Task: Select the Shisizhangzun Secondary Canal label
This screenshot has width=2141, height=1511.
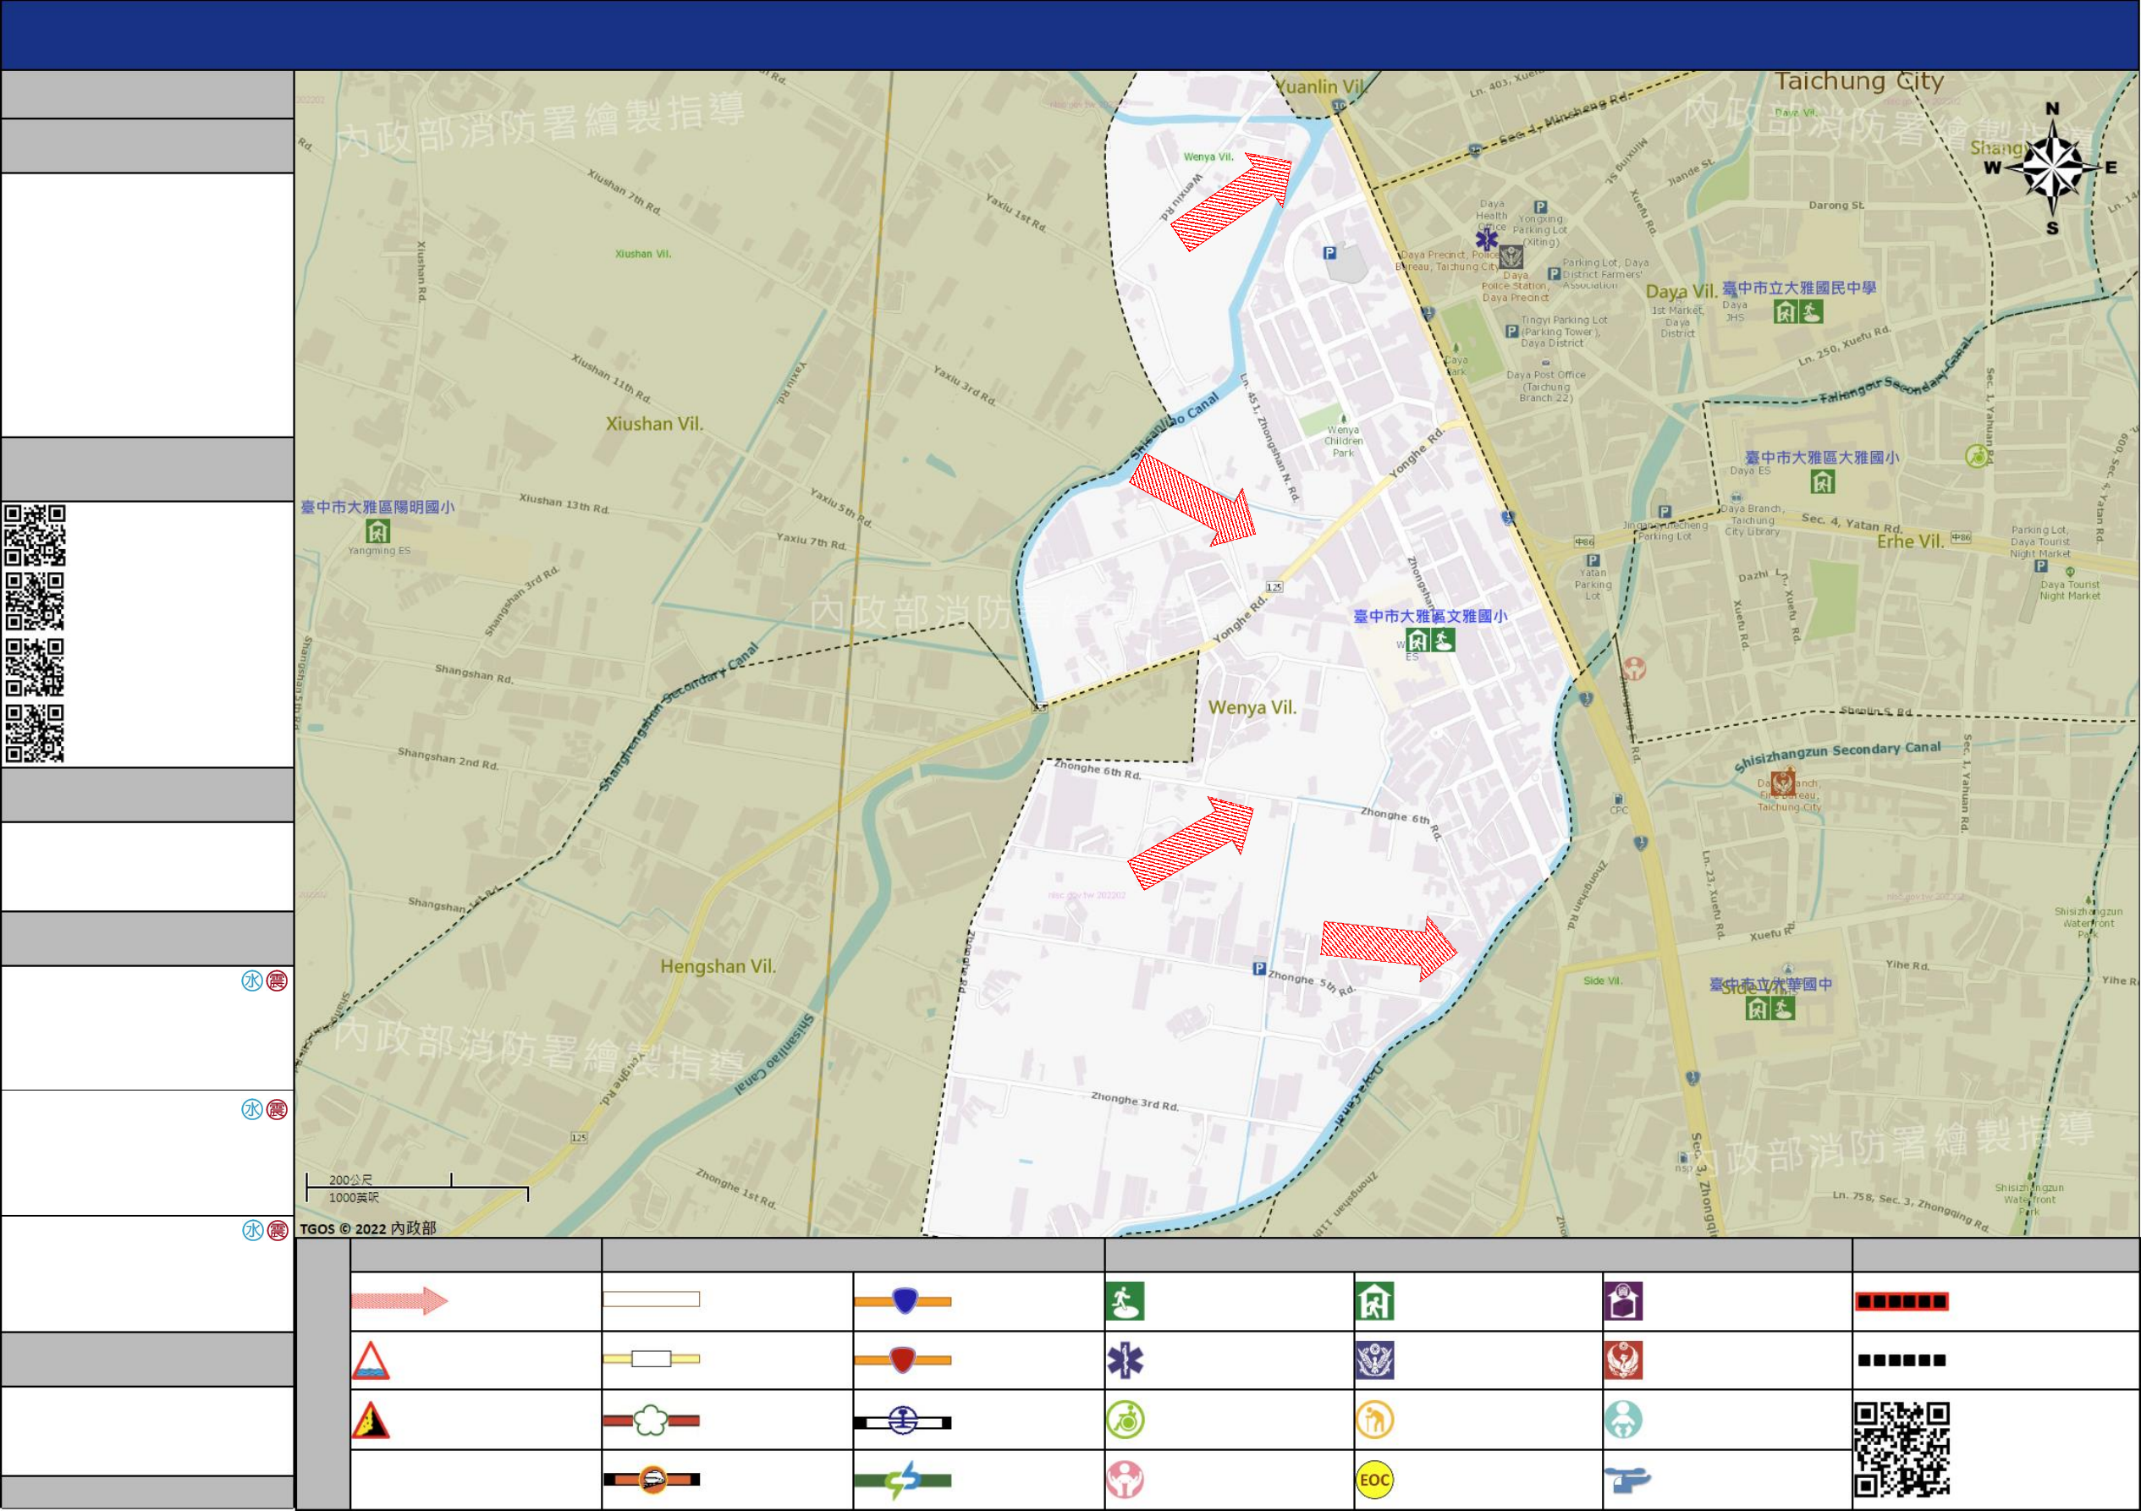Action: (1838, 756)
